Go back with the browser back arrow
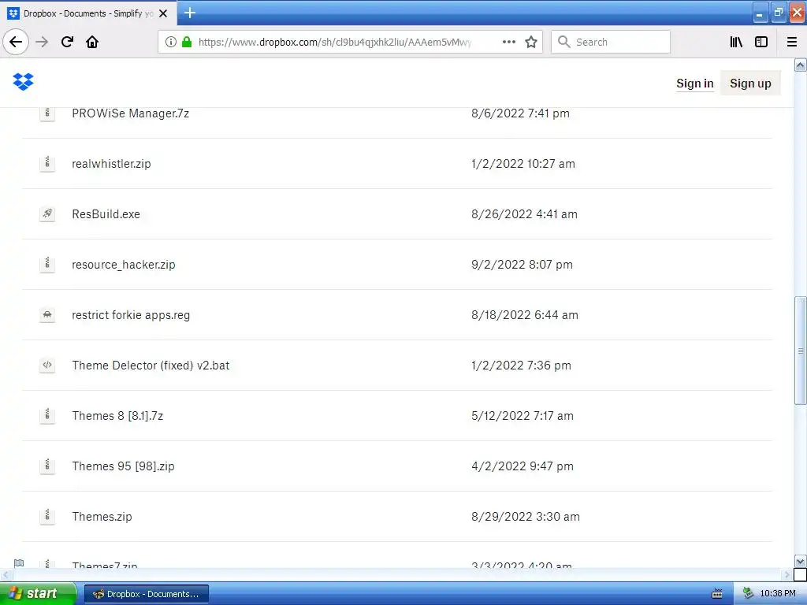 pos(16,42)
